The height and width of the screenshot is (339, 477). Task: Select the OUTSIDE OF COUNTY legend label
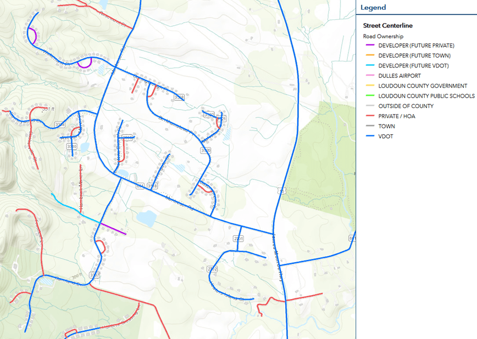(406, 106)
